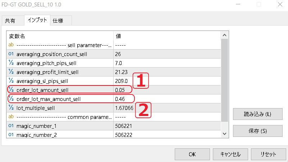Click the type icon beside order_lot_amount_sell
The width and height of the screenshot is (288, 162).
[x=11, y=90]
